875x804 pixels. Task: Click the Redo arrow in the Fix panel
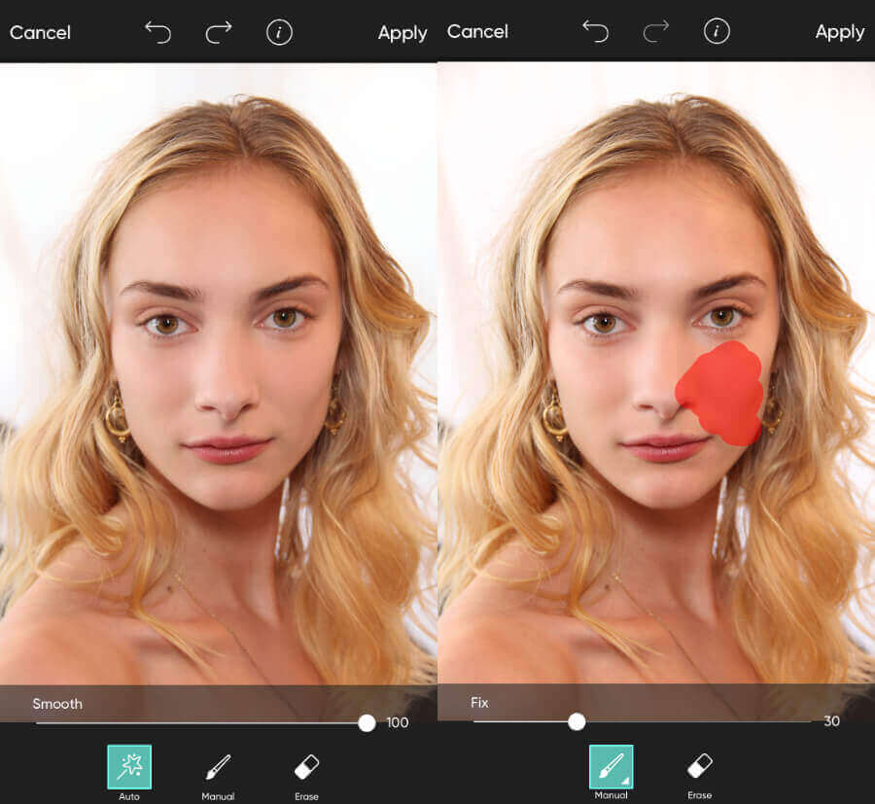(x=653, y=31)
